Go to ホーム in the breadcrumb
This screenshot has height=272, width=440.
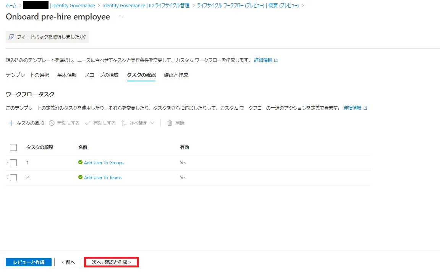point(11,5)
